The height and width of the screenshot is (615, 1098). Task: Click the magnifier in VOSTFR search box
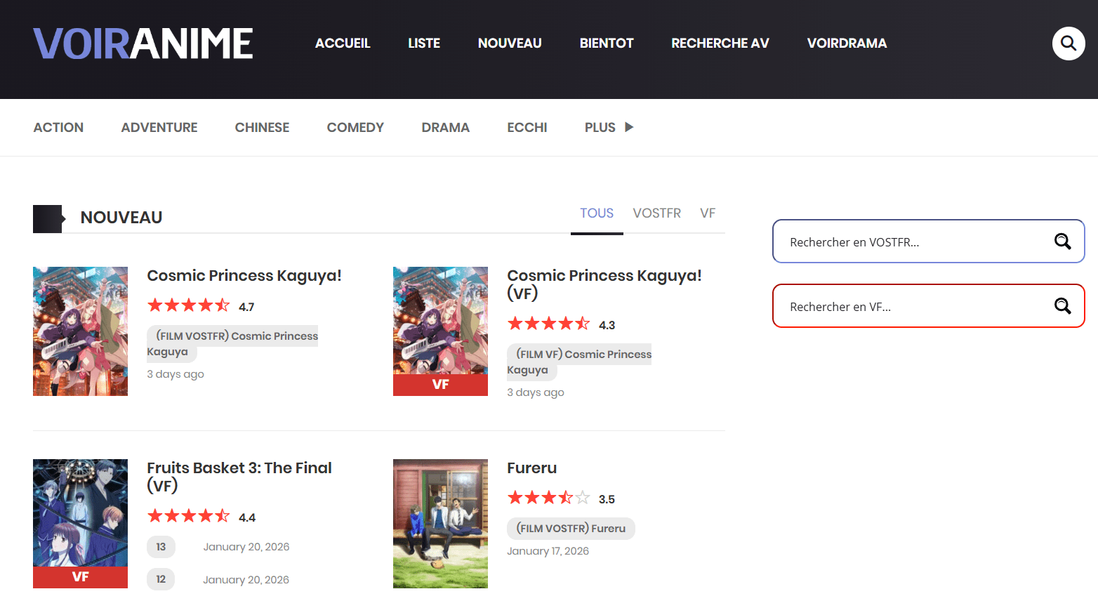[x=1062, y=242]
